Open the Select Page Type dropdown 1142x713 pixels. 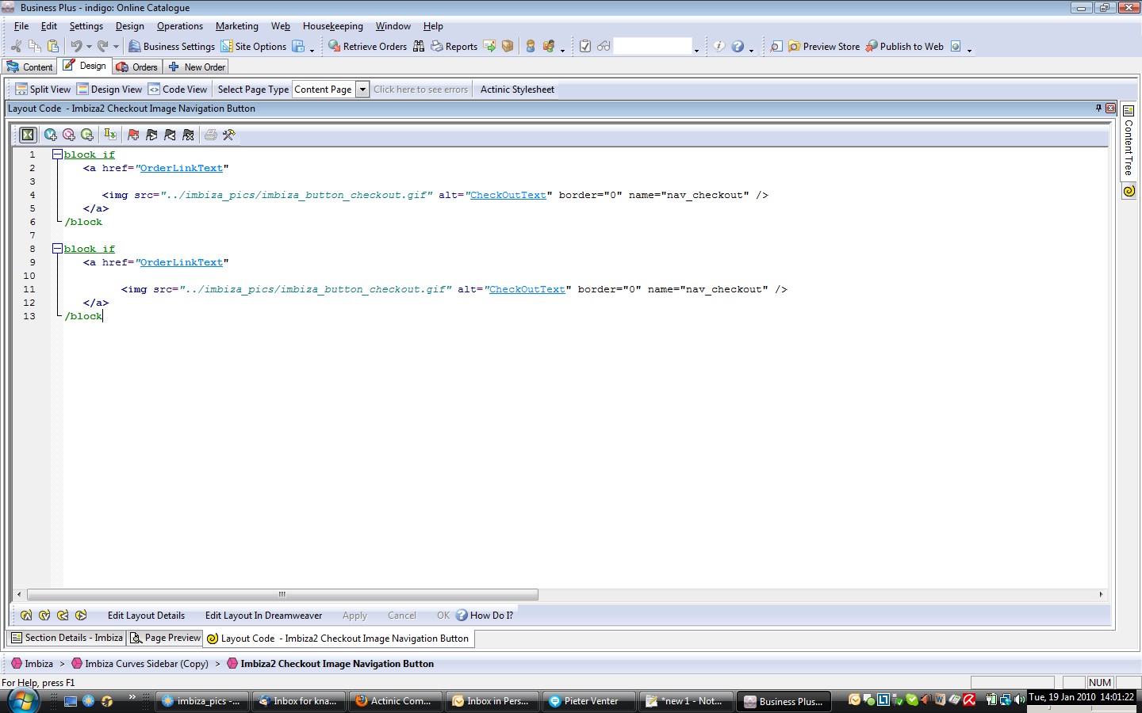tap(362, 90)
